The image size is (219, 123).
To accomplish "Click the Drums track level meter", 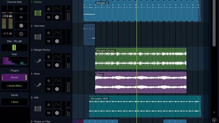I will click(x=68, y=13).
